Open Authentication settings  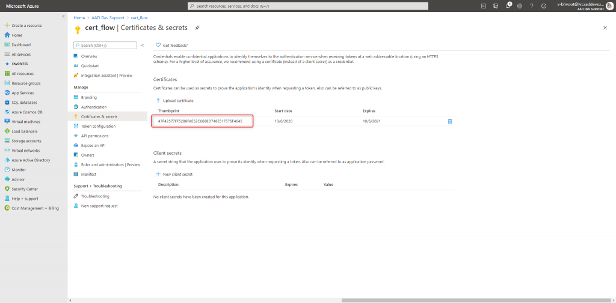pos(90,107)
